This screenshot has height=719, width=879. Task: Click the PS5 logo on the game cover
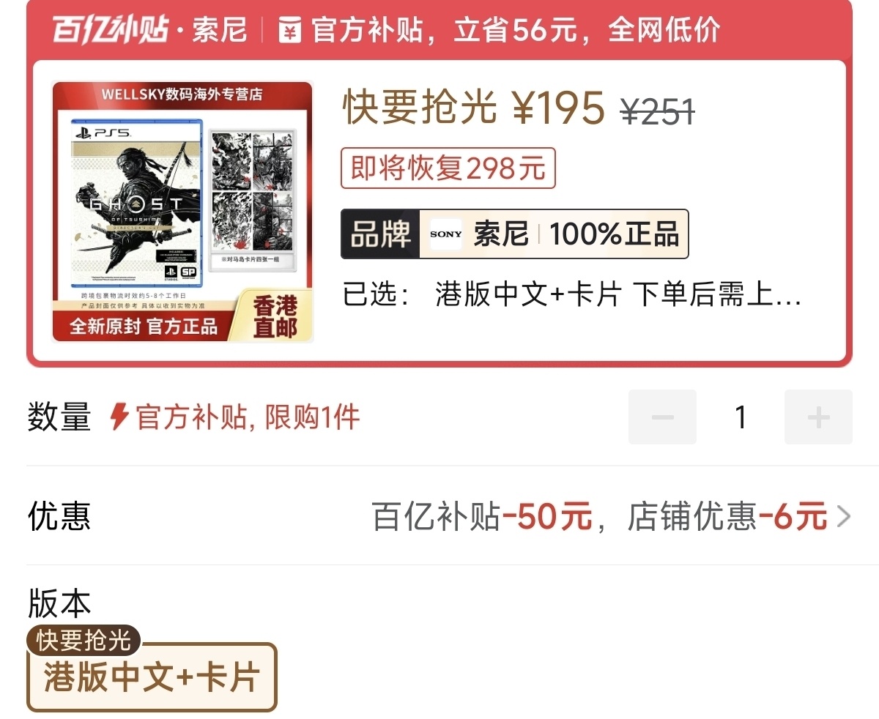pos(103,133)
